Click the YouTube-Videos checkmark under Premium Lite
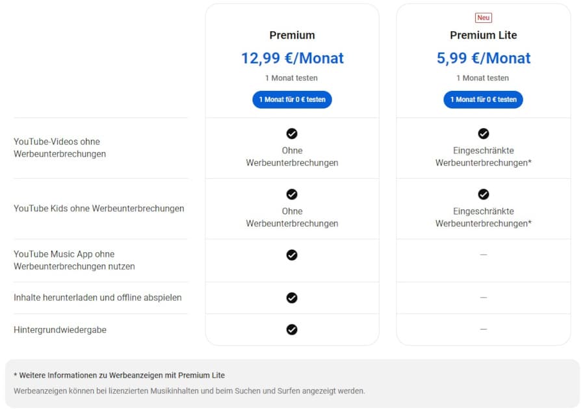Image resolution: width=585 pixels, height=412 pixels. [x=483, y=134]
